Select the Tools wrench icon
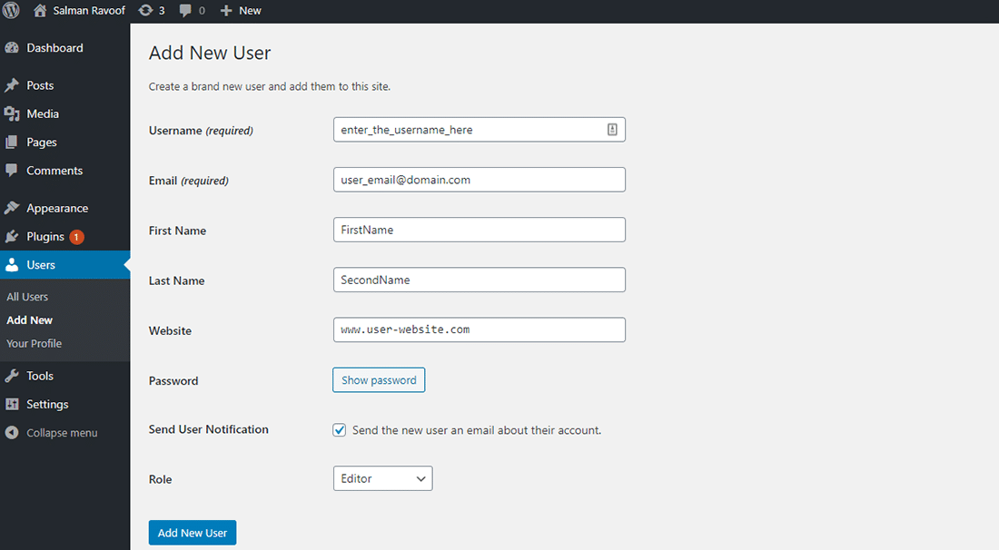The height and width of the screenshot is (550, 999). (x=15, y=375)
